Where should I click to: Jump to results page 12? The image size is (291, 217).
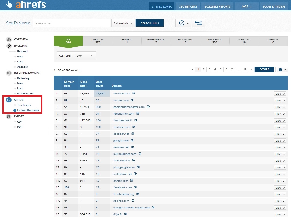click(245, 69)
